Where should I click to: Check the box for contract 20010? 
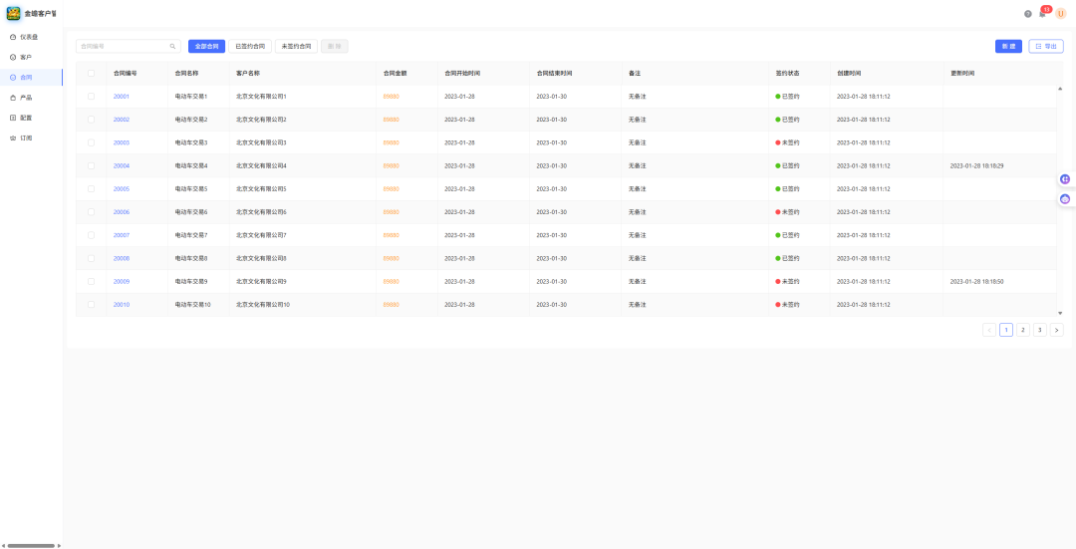(92, 304)
